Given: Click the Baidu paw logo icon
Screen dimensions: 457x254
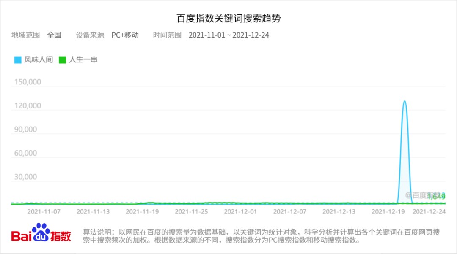Looking at the screenshot, I should pyautogui.click(x=41, y=232).
